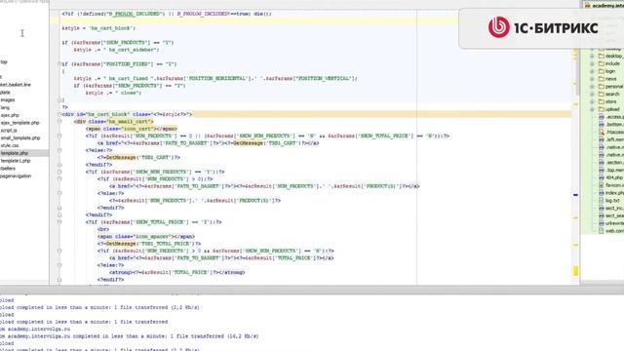Select the sect_inc file on remote host

click(x=615, y=208)
